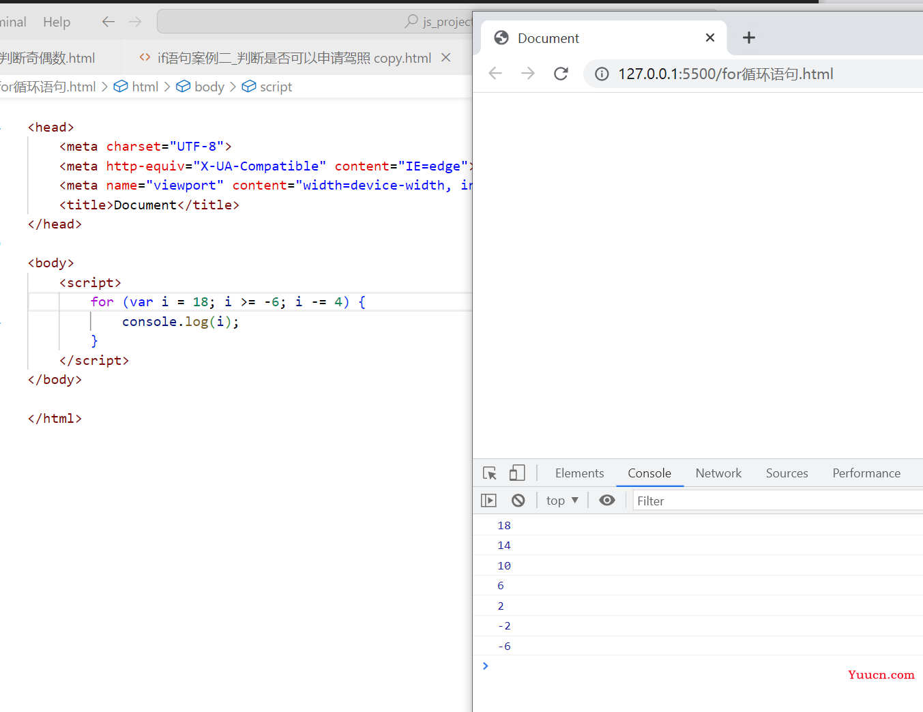
Task: Close the Document browser tab
Action: [x=710, y=38]
